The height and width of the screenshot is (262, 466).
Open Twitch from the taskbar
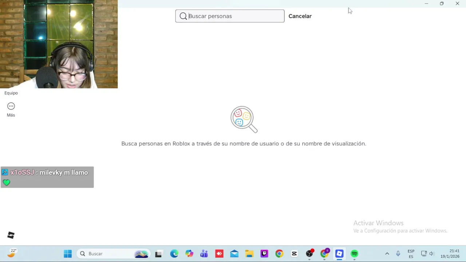click(x=264, y=254)
